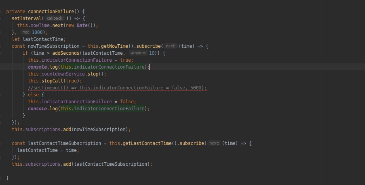Click the lastContactTimeSubscription const declaration name
The image size is (365, 185).
[x=65, y=143]
